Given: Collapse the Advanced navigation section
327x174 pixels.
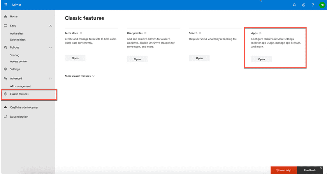Looking at the screenshot, I should coord(51,79).
